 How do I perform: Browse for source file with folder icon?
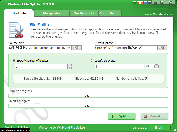tap(76, 48)
